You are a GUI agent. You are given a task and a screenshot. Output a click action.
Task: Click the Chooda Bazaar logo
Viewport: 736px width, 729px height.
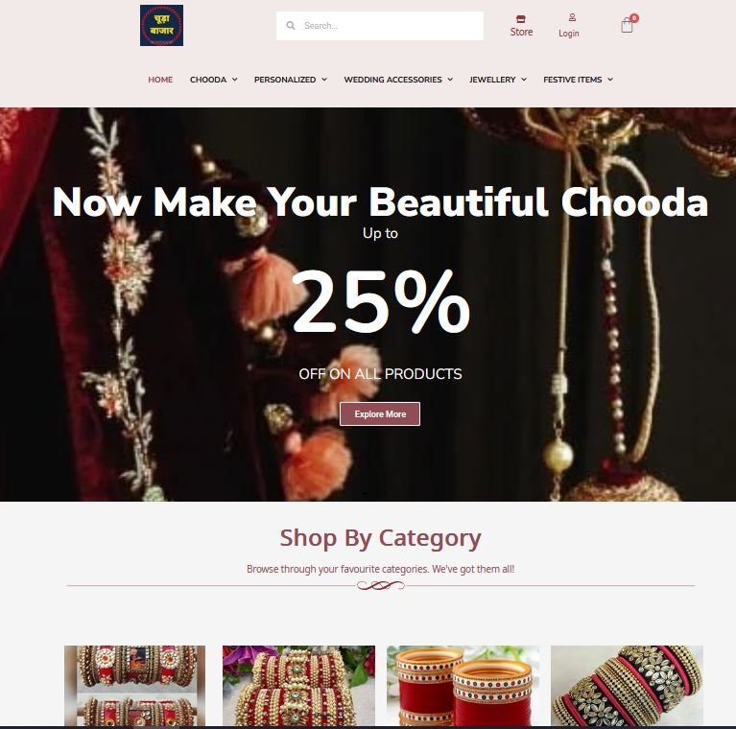coord(161,25)
